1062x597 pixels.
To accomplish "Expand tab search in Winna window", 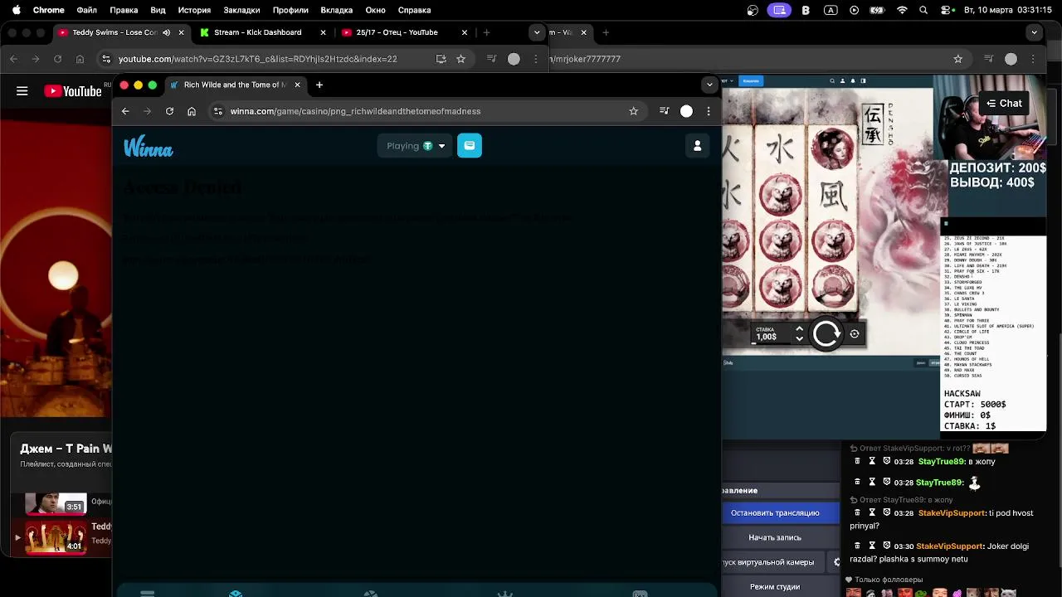I will 709,85.
